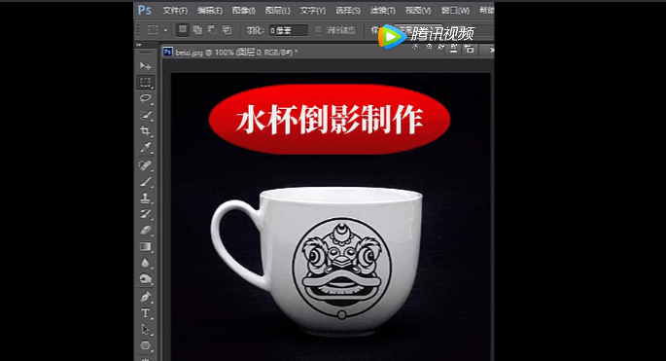The width and height of the screenshot is (666, 361).
Task: Toggle the anti-alias checkbox
Action: click(318, 30)
